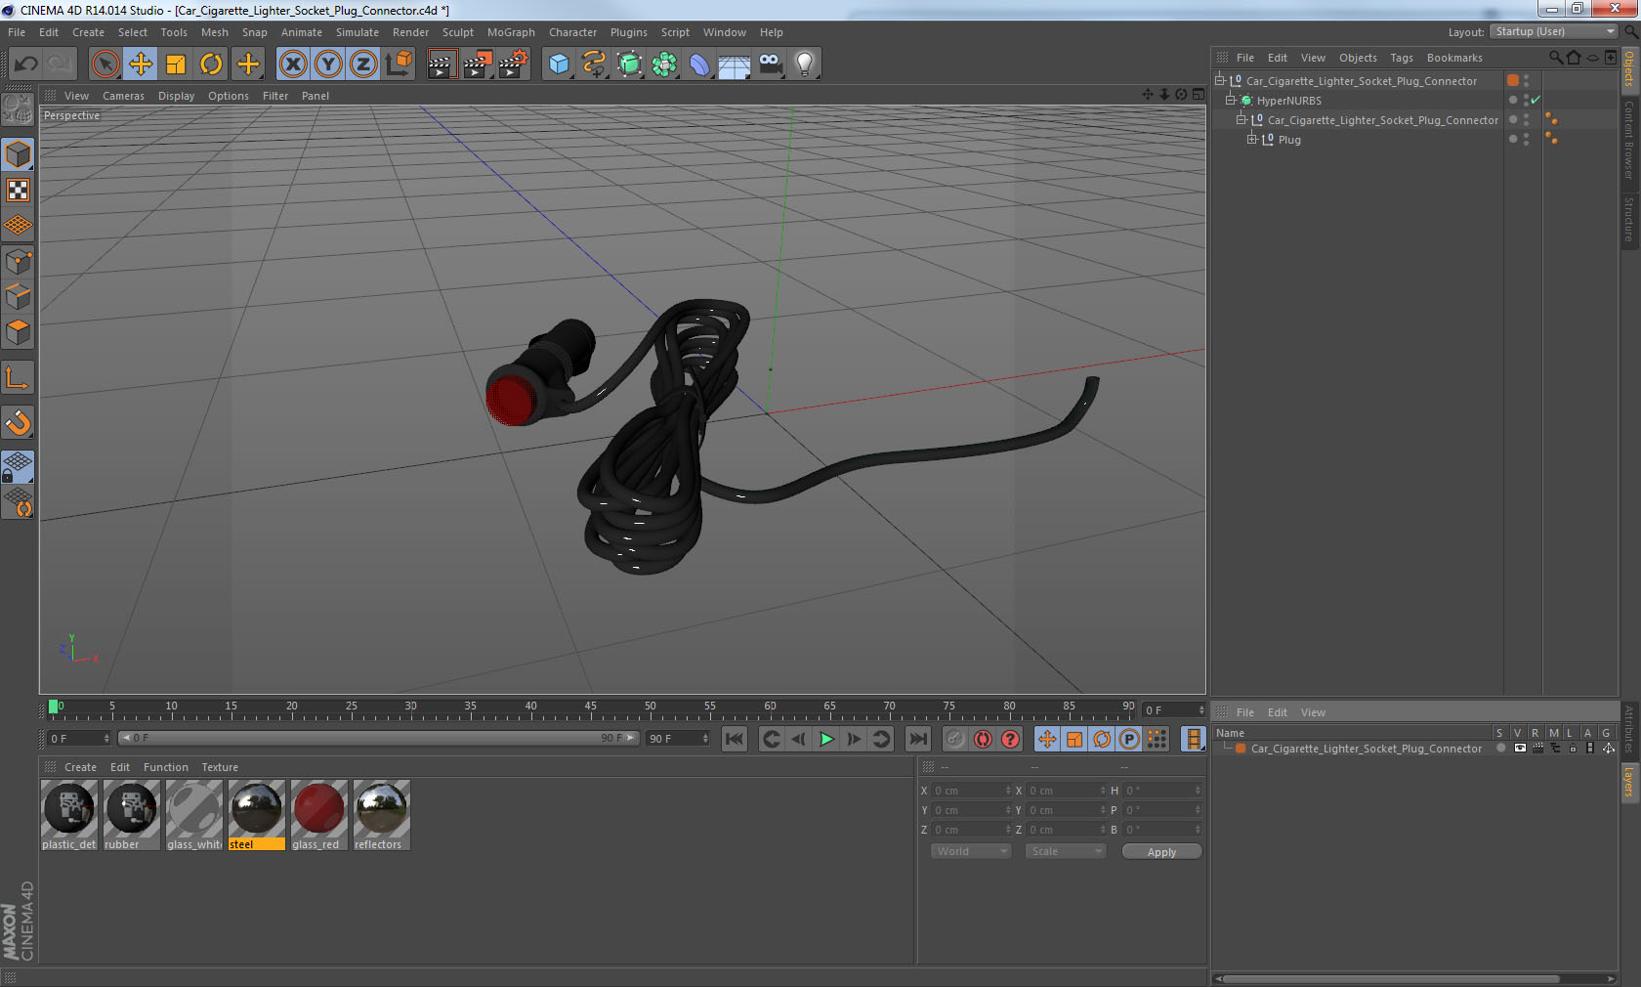Select Polygons mode
Viewport: 1641px width, 987px height.
[19, 332]
